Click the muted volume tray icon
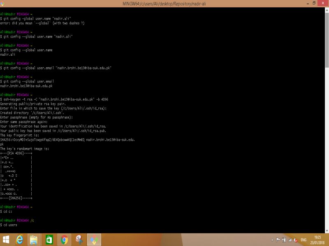 coord(296,240)
